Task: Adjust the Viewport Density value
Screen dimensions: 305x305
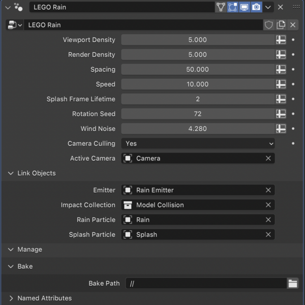Action: tap(198, 40)
